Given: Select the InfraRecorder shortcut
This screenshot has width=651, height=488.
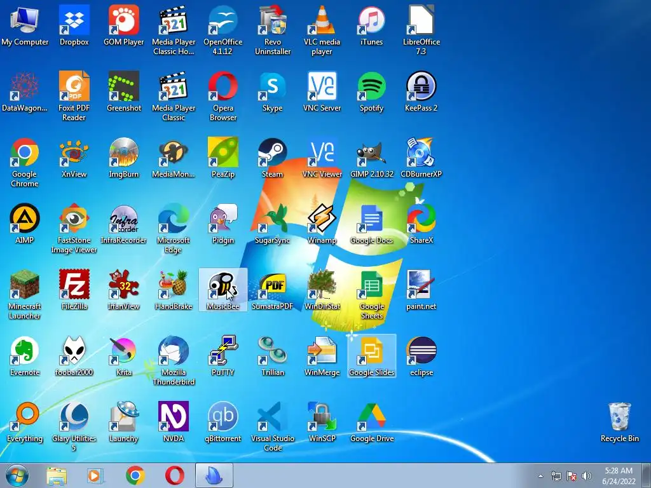Looking at the screenshot, I should 124,224.
